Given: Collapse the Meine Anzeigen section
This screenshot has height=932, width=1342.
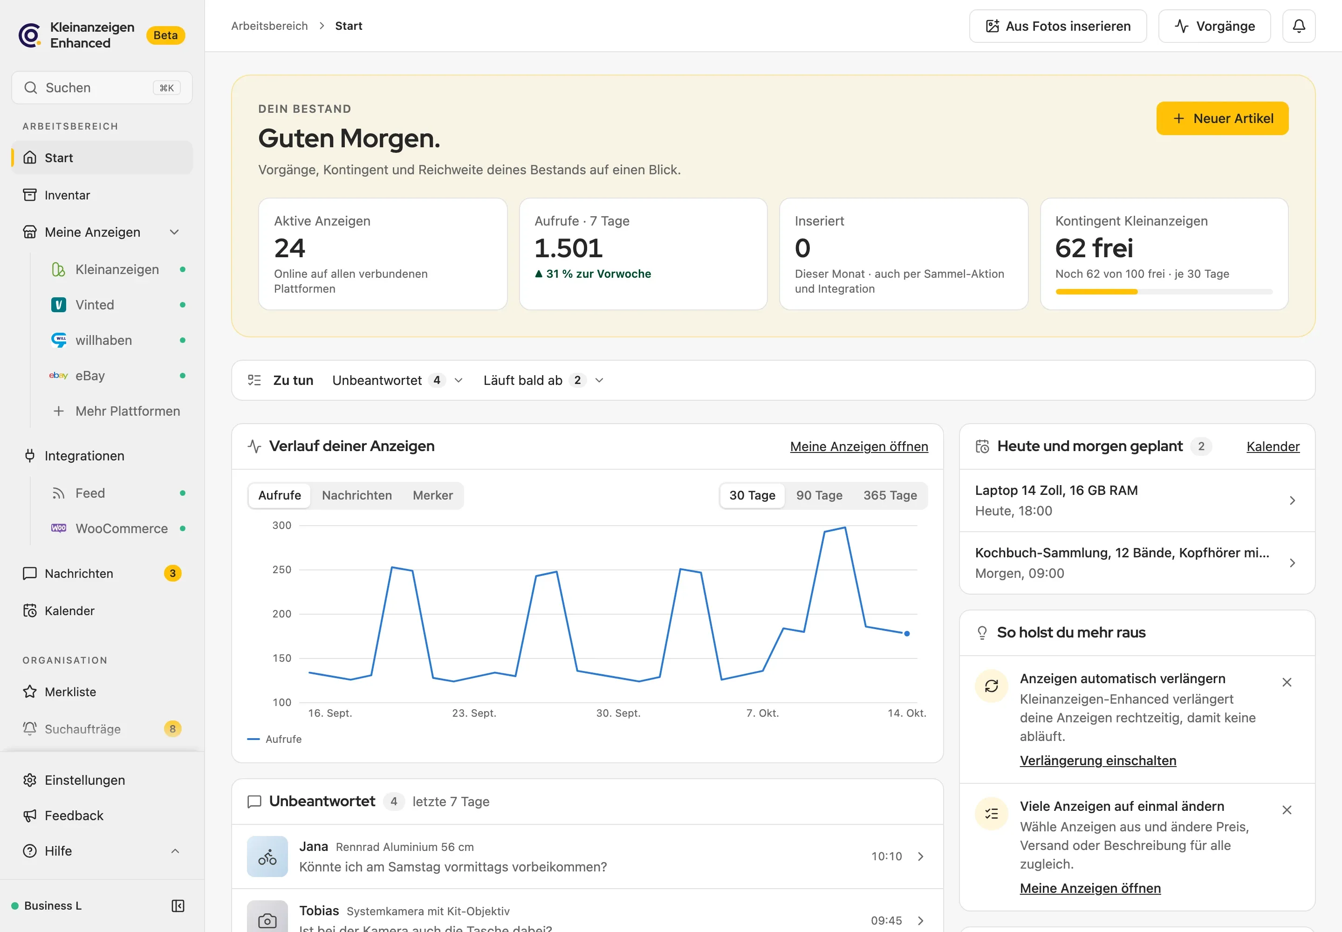Looking at the screenshot, I should coord(174,233).
